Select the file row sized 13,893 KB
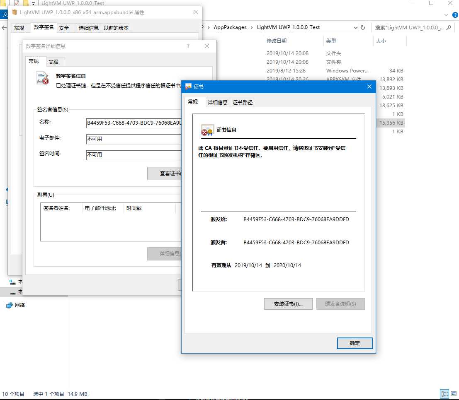Screen dimensions: 459x400 tap(391, 88)
